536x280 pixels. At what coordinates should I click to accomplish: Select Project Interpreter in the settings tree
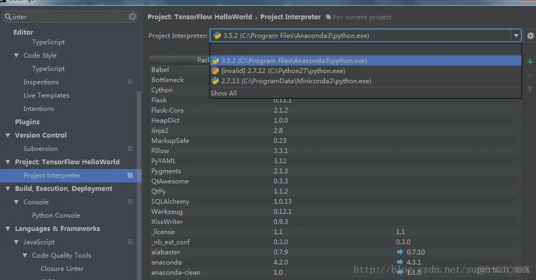click(71, 175)
